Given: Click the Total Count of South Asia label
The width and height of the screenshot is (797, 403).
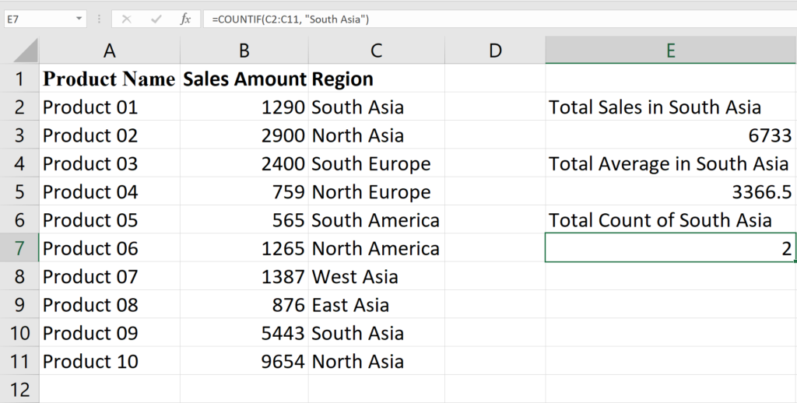Looking at the screenshot, I should [670, 219].
